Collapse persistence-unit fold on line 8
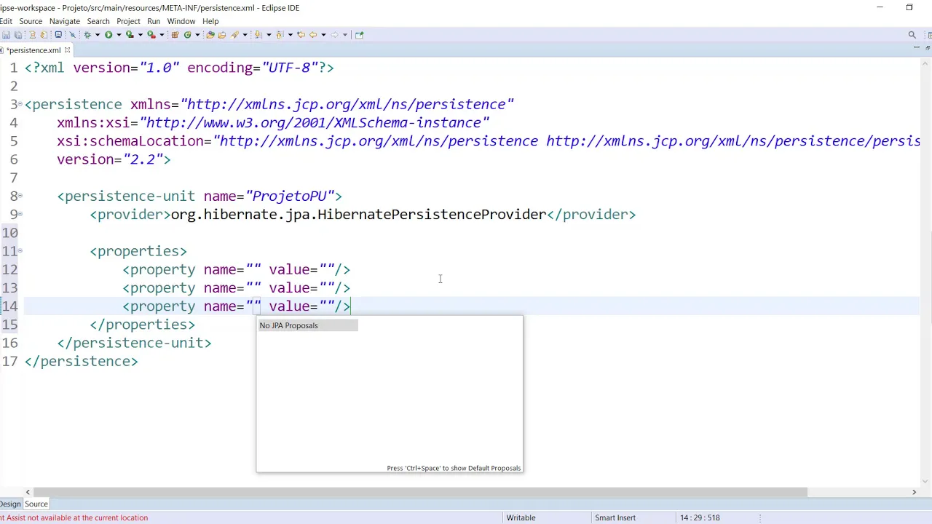932x524 pixels. pos(20,196)
